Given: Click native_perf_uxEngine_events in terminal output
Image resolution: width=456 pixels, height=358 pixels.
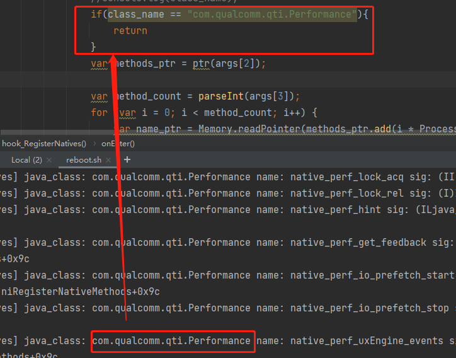Looking at the screenshot, I should tap(367, 341).
